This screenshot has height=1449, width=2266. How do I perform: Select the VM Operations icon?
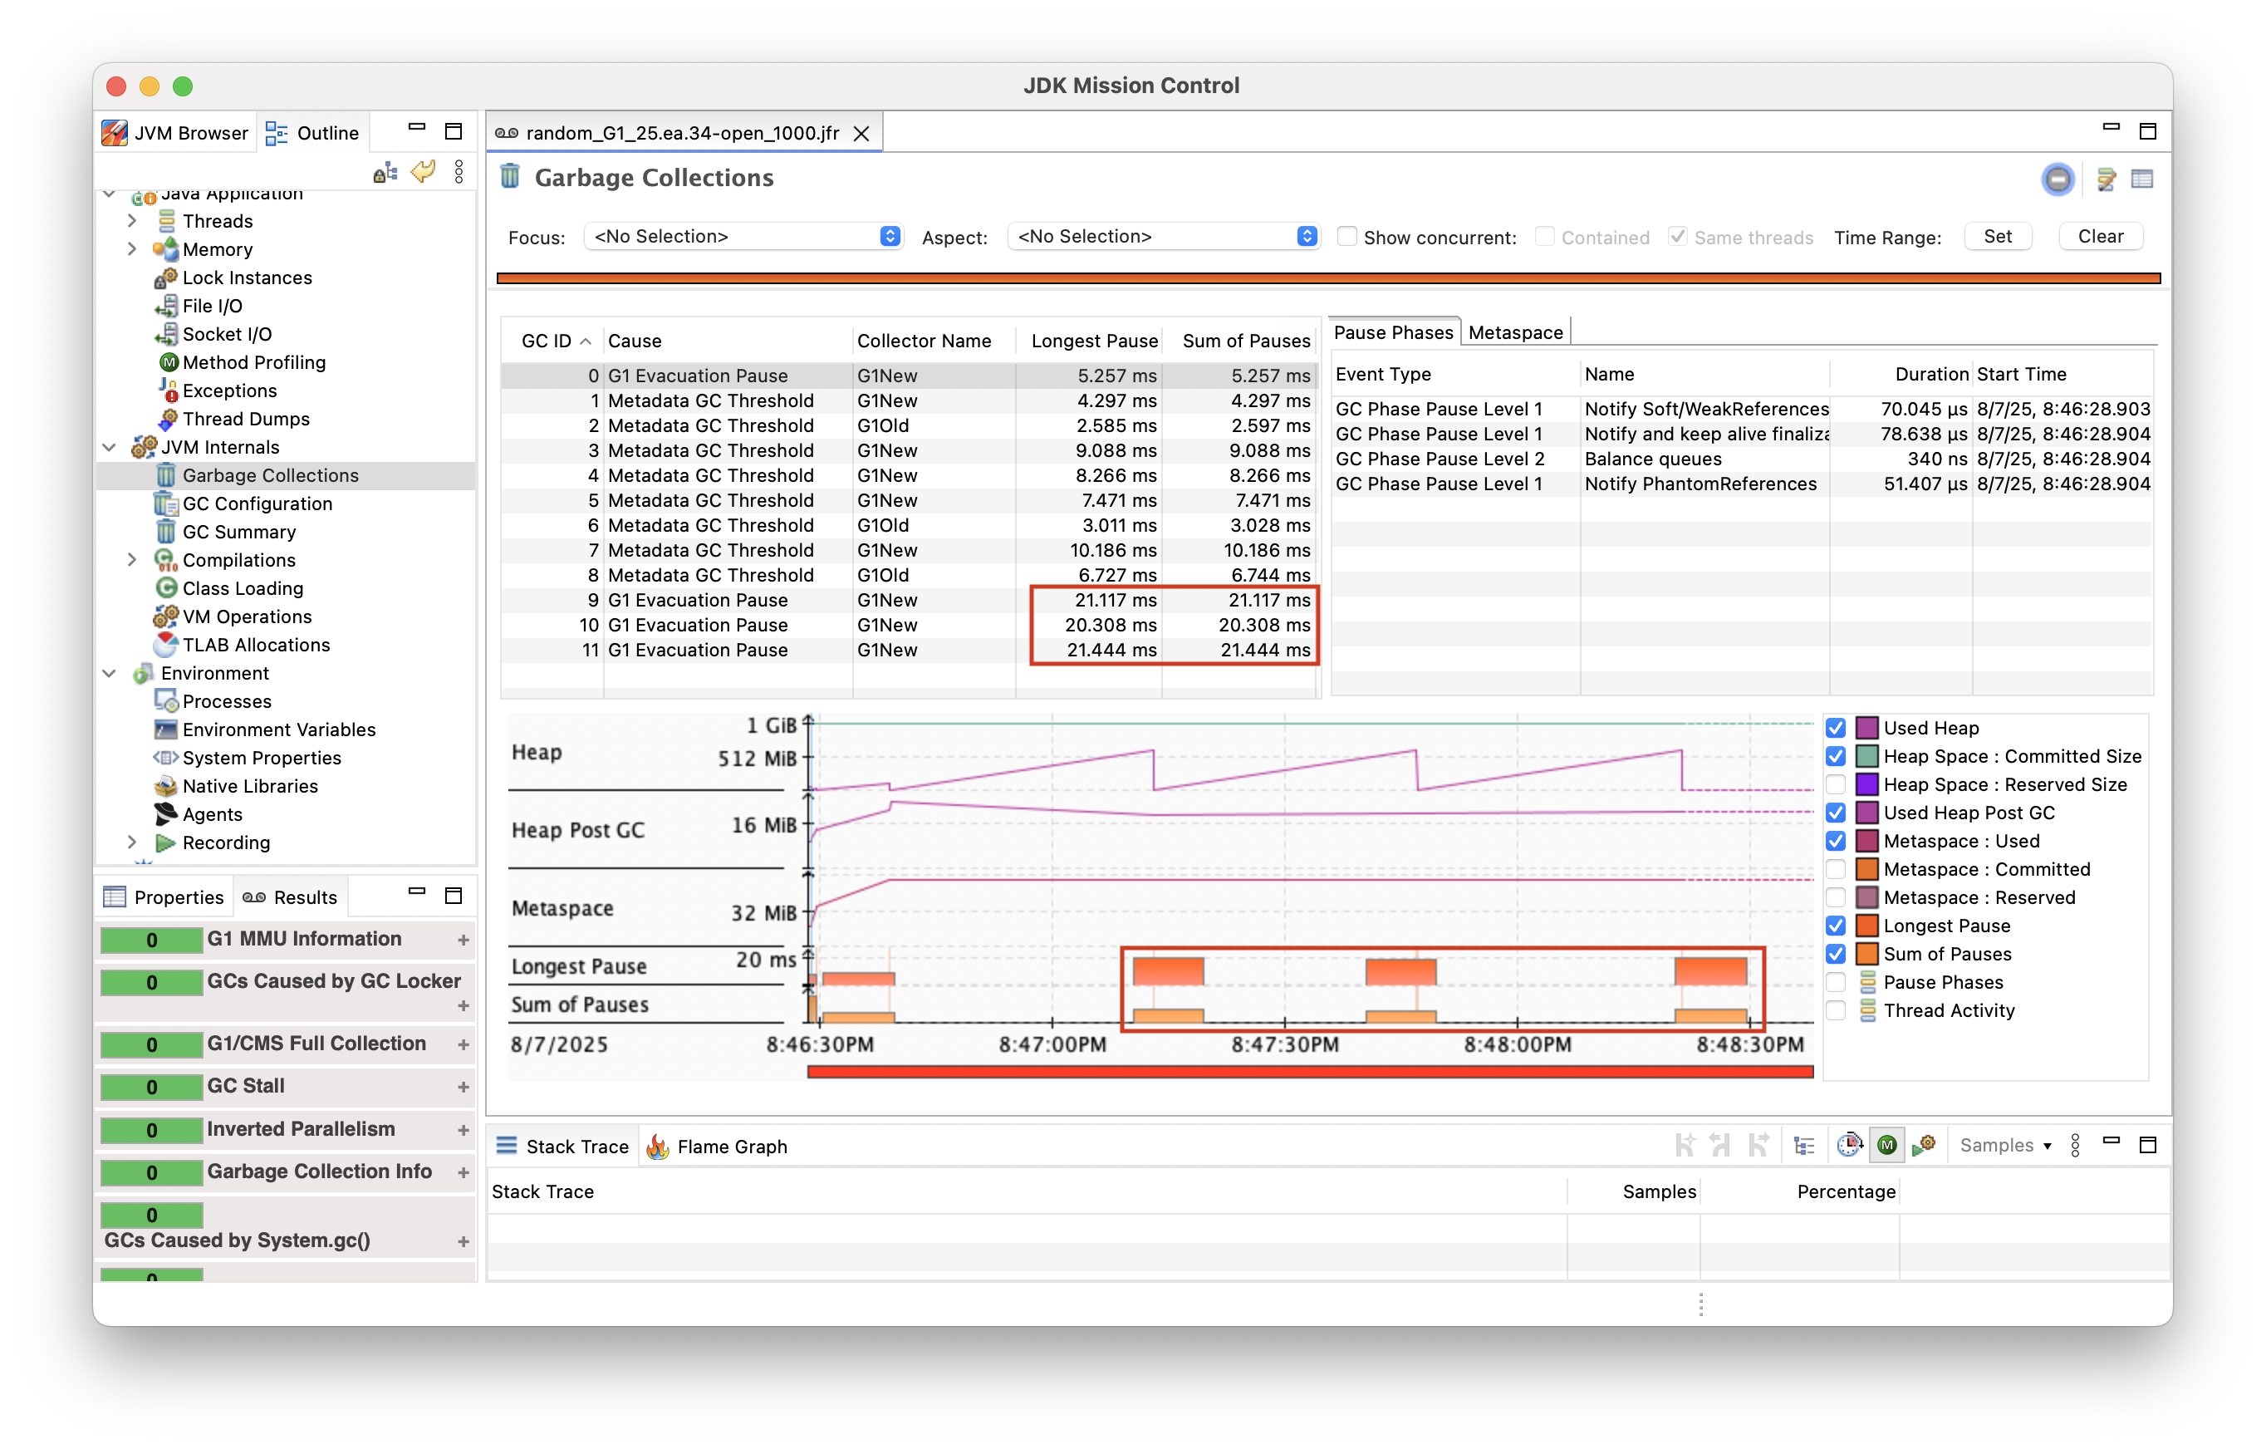click(x=165, y=616)
